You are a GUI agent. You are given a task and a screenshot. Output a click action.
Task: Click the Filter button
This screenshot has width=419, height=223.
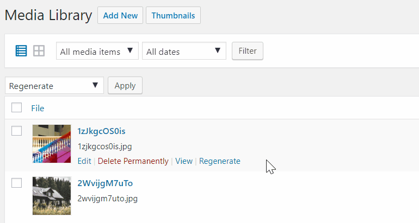248,51
